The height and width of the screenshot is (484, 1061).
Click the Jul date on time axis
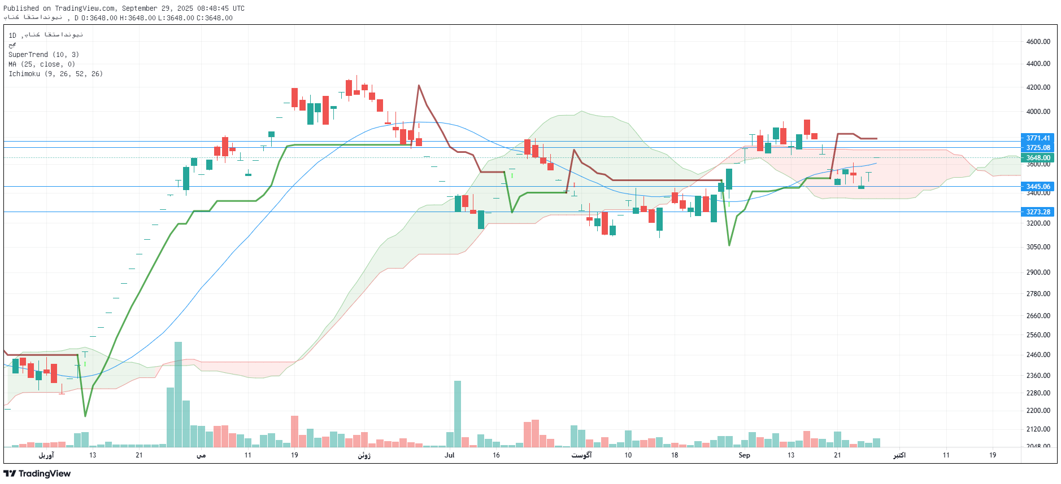point(449,455)
